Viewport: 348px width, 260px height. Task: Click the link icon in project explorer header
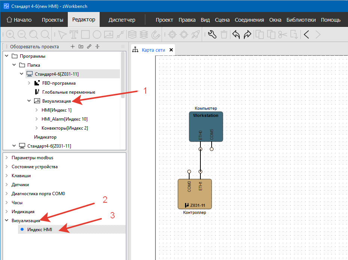click(89, 47)
